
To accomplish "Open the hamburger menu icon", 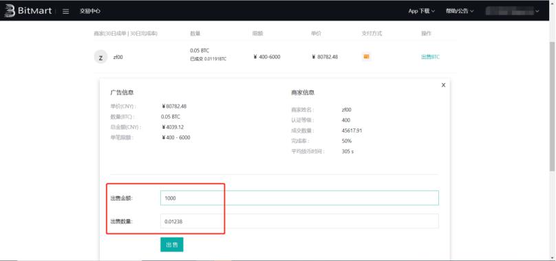I will pyautogui.click(x=65, y=11).
